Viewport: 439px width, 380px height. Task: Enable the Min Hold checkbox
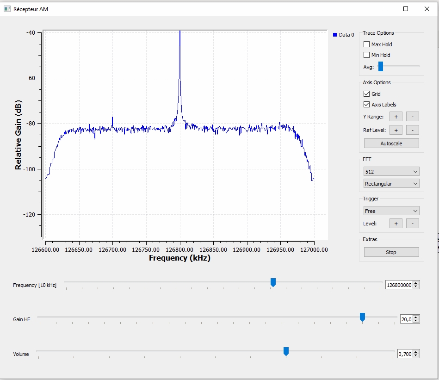(x=367, y=55)
